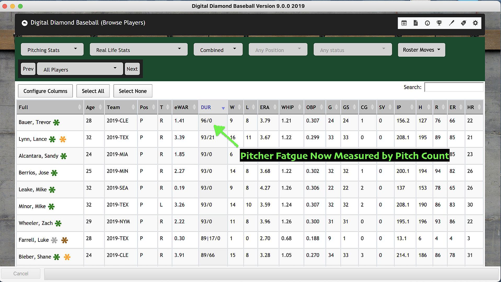Select the Alcantara, Sandy player name
Screen dimensions: 501x282
(38, 156)
